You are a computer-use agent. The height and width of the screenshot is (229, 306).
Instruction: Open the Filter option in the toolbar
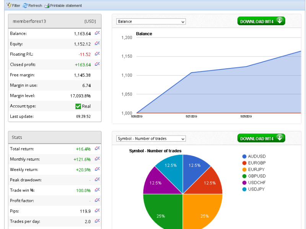coord(13,6)
